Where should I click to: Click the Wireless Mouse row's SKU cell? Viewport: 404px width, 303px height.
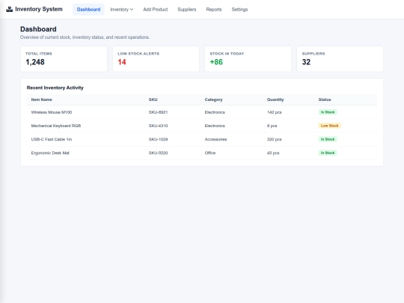[x=158, y=112]
